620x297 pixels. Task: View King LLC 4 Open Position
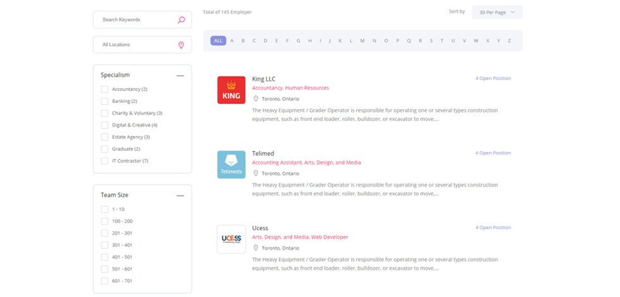pos(493,78)
